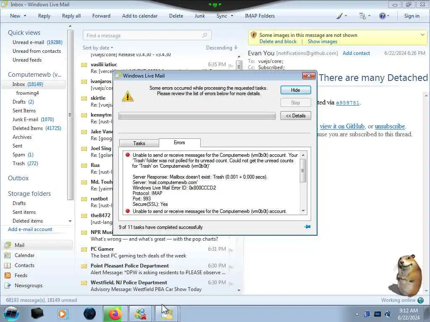Click Junk in the toolbar
This screenshot has width=430, height=322.
(199, 16)
